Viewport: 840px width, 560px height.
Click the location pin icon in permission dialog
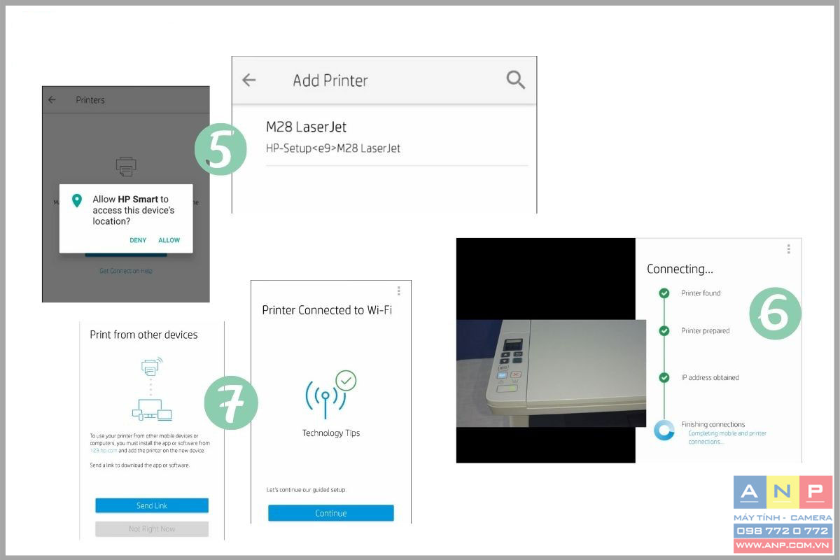(77, 202)
